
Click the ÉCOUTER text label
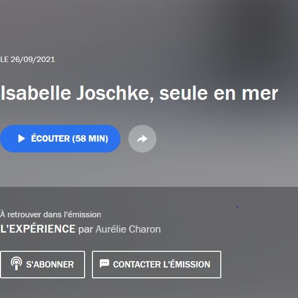coord(50,138)
